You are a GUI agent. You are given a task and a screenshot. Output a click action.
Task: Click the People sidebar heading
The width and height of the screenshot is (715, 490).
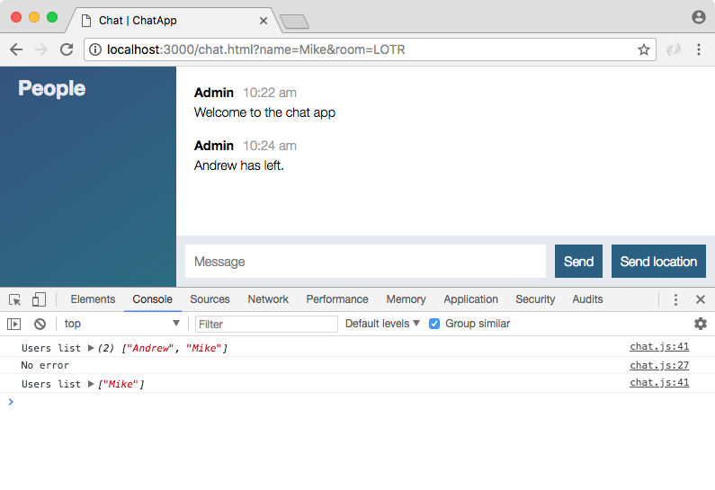(51, 88)
